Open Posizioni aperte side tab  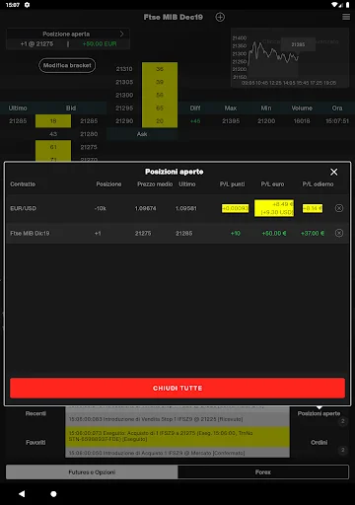pos(319,413)
